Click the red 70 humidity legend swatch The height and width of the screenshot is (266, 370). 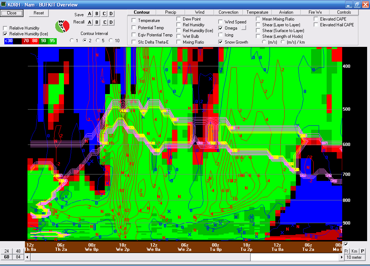pos(26,41)
